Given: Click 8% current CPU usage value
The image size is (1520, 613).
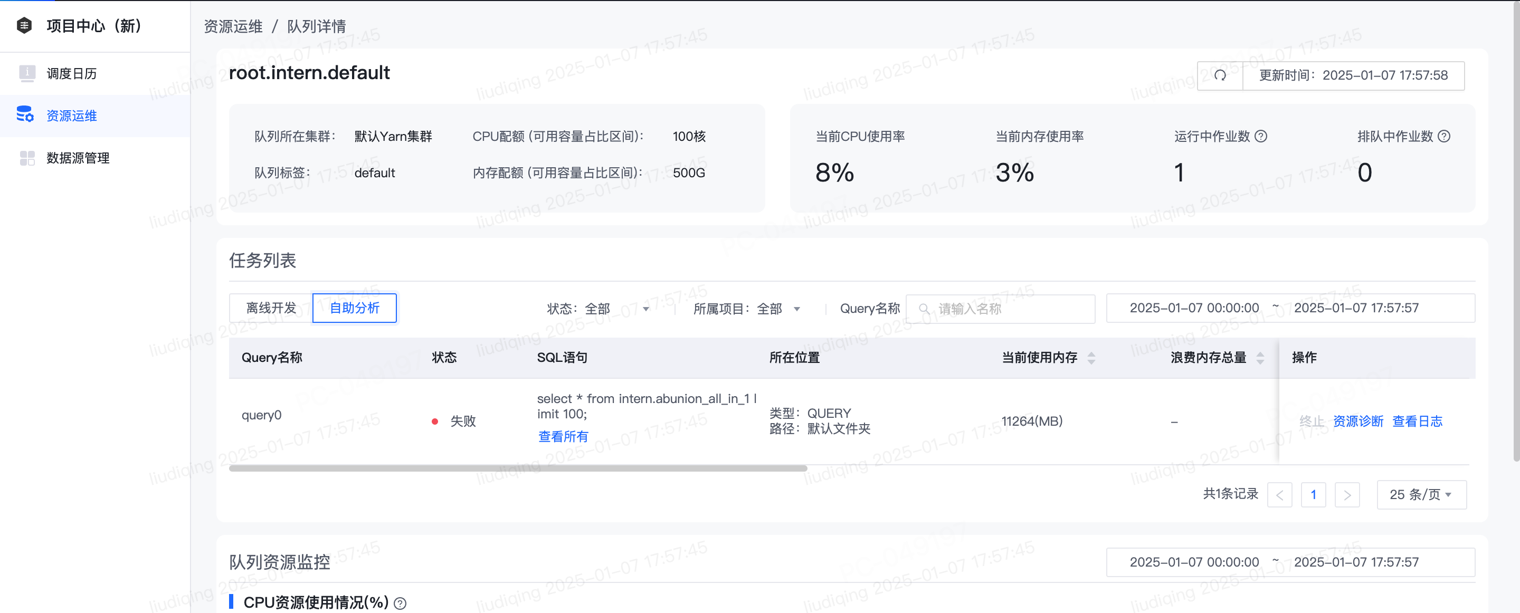Looking at the screenshot, I should 834,173.
